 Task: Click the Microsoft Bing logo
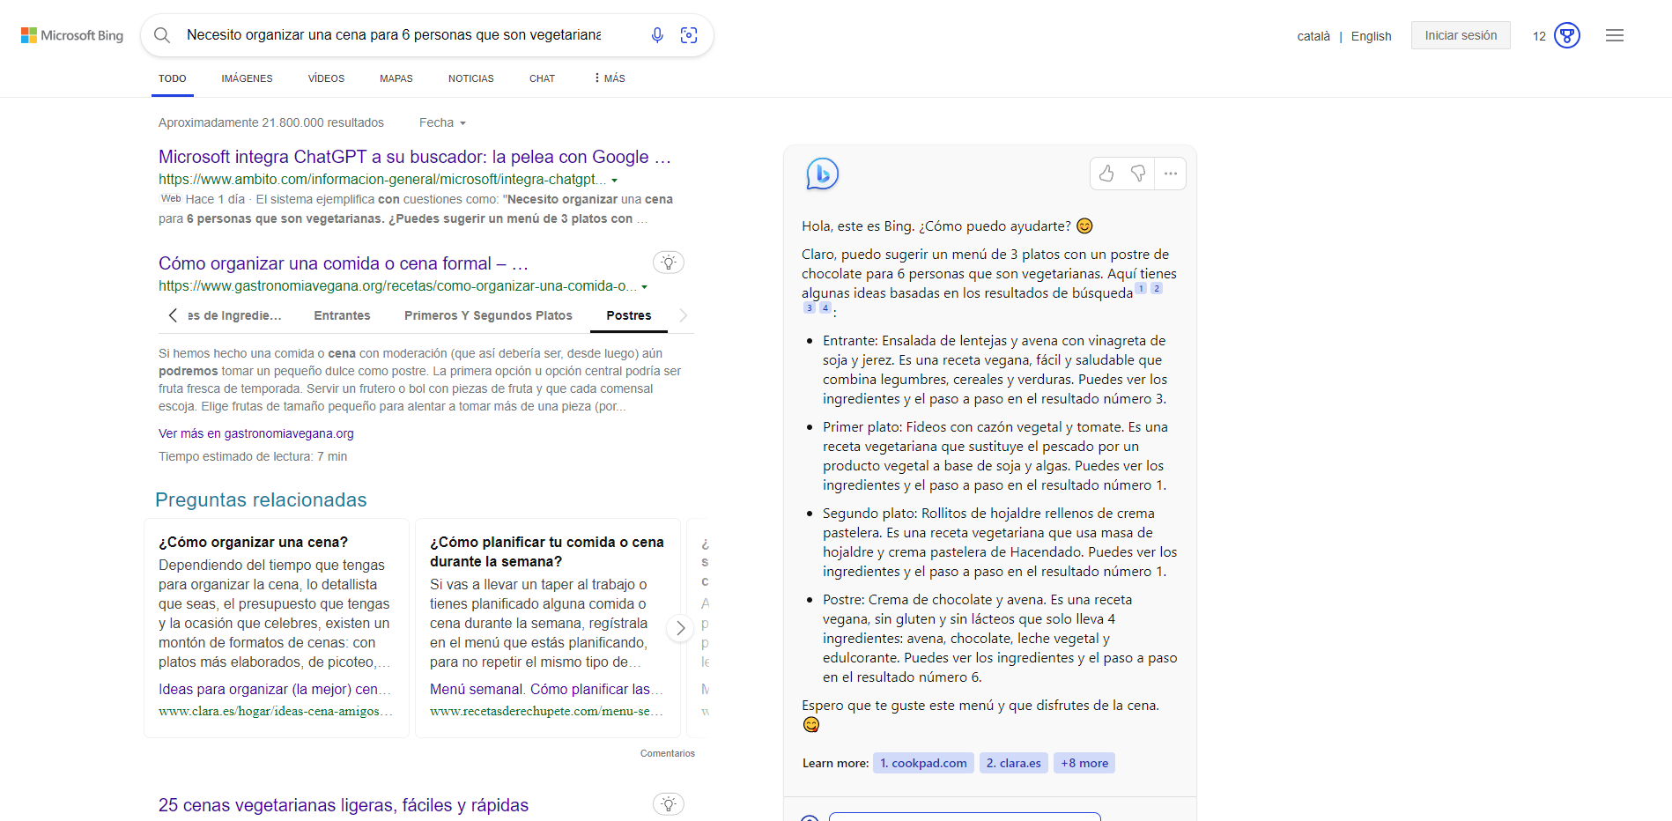click(72, 35)
